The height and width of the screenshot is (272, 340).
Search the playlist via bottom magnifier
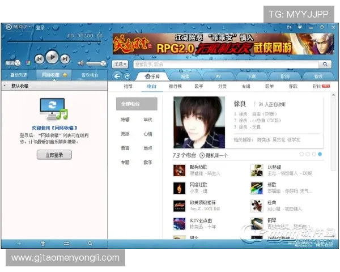pos(90,244)
